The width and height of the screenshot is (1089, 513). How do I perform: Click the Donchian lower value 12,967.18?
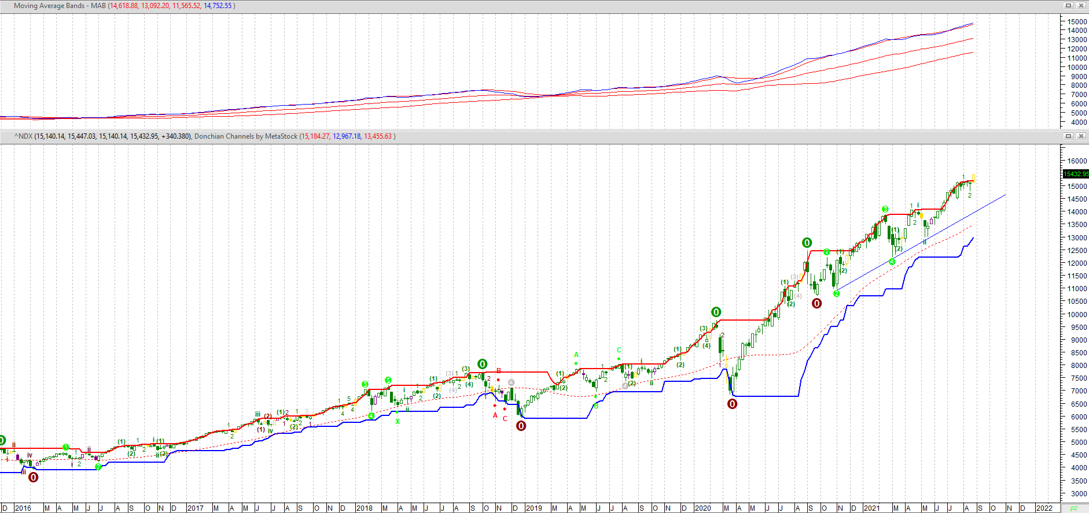point(347,136)
